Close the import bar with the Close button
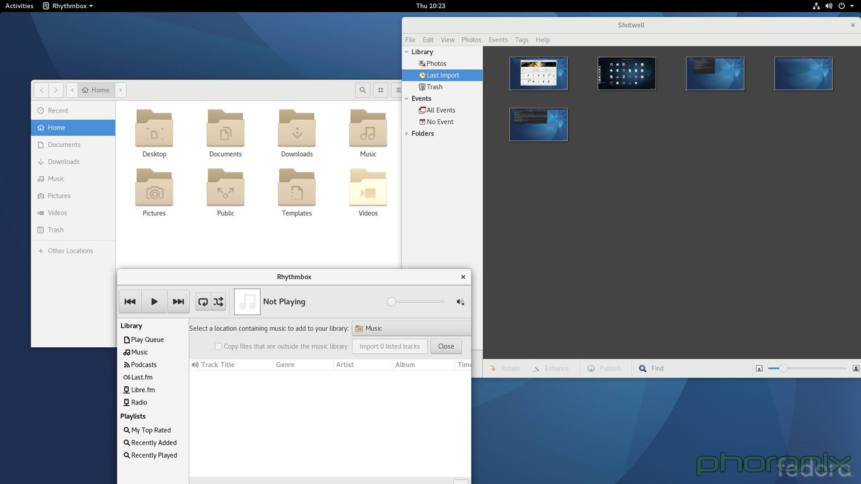 (446, 346)
